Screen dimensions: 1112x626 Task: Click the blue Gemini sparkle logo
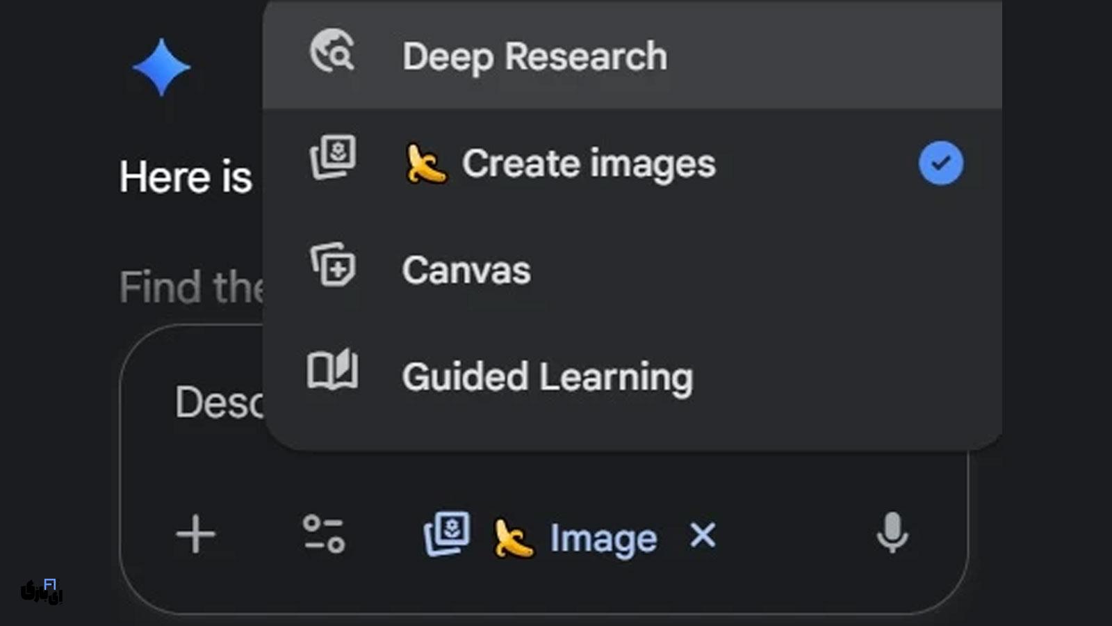click(161, 67)
